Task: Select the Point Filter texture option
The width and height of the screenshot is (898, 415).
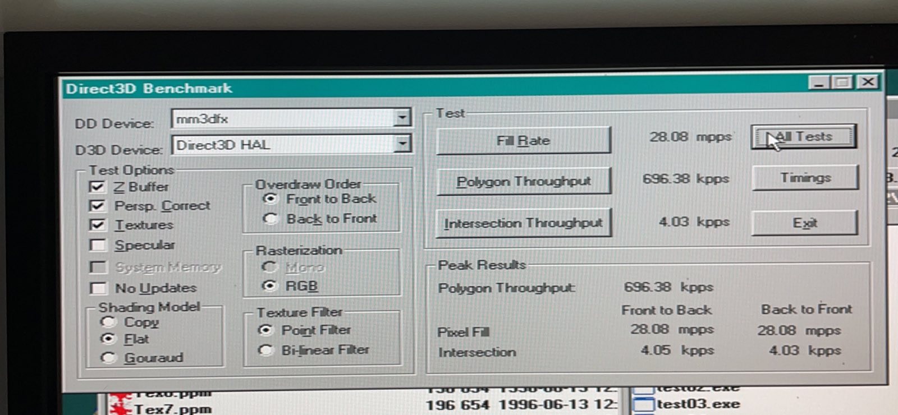Action: pyautogui.click(x=265, y=330)
